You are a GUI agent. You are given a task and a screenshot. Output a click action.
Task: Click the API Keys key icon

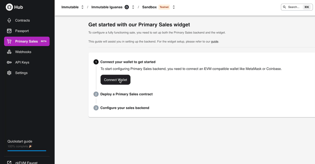(9, 62)
